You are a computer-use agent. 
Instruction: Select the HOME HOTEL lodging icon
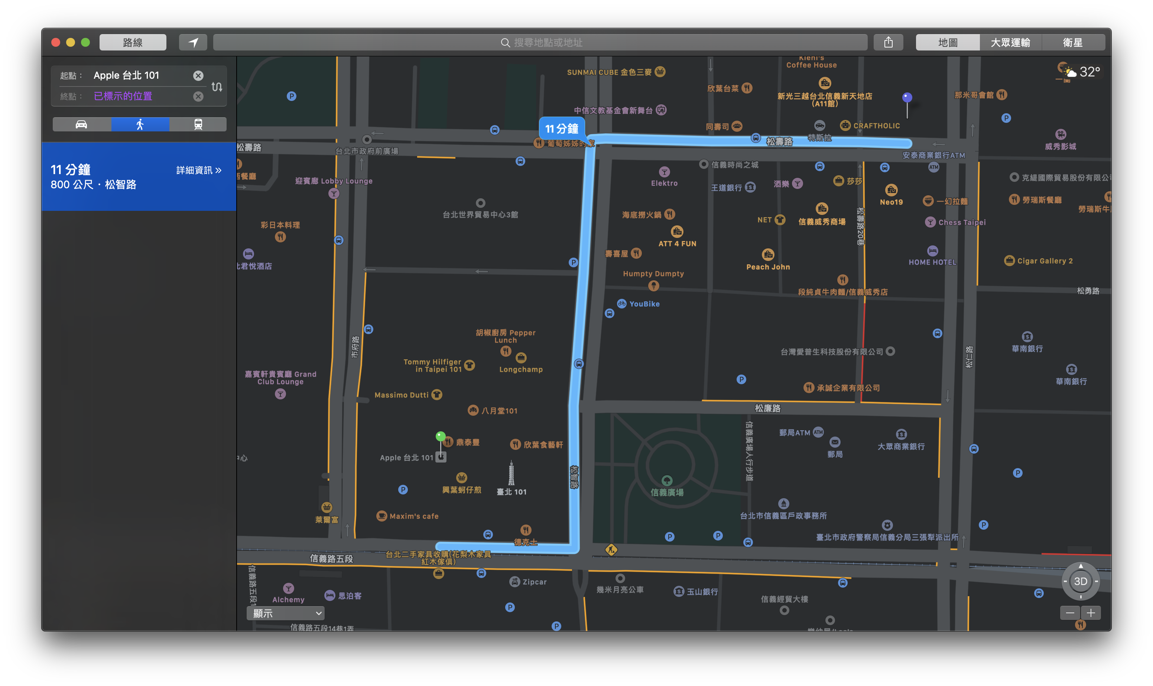coord(932,251)
